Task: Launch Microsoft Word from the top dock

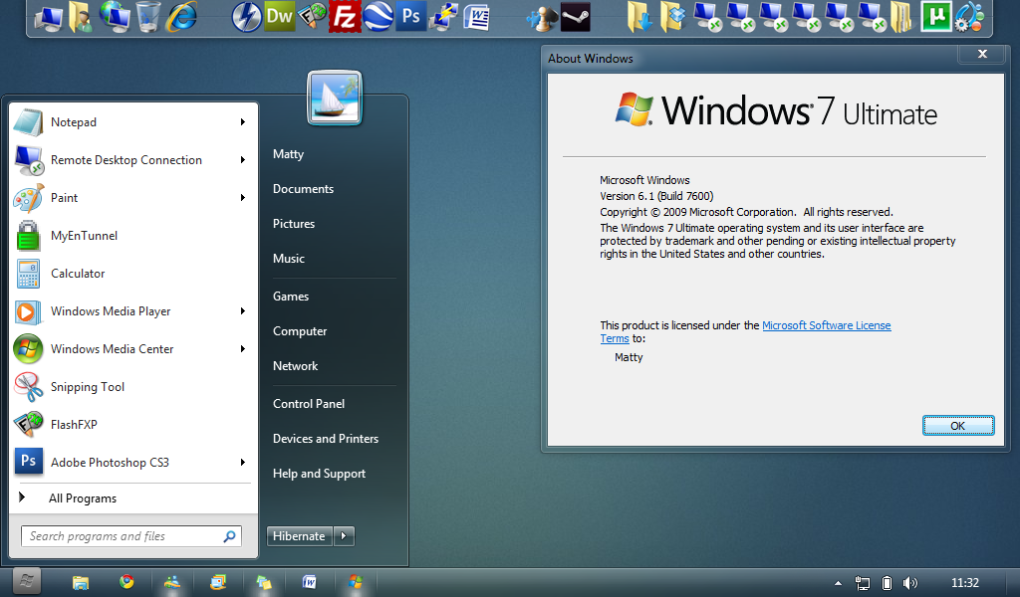Action: click(x=477, y=16)
